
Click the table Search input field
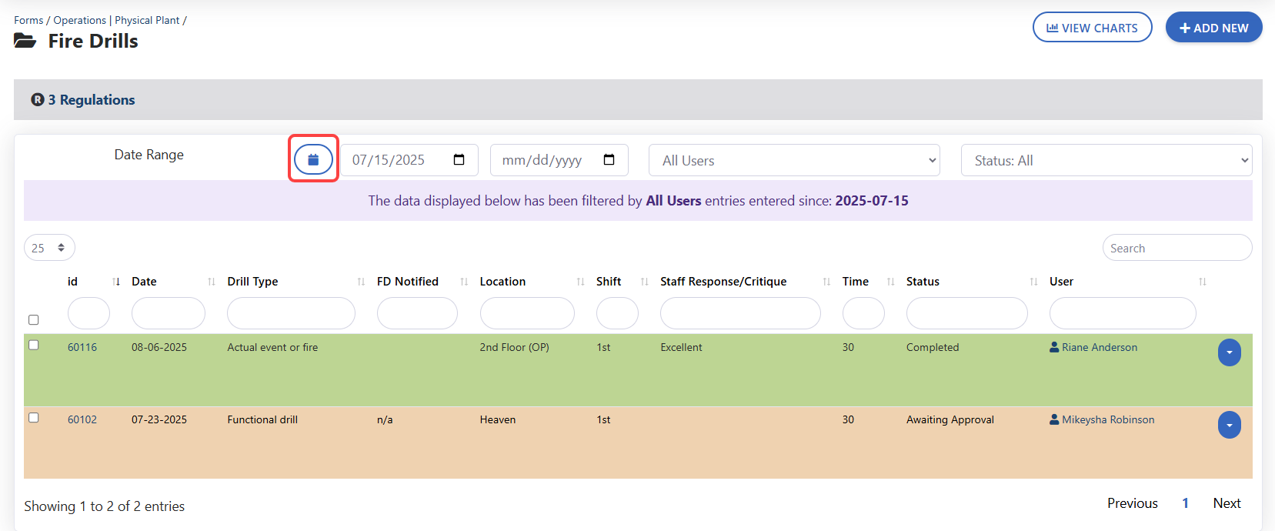point(1177,248)
